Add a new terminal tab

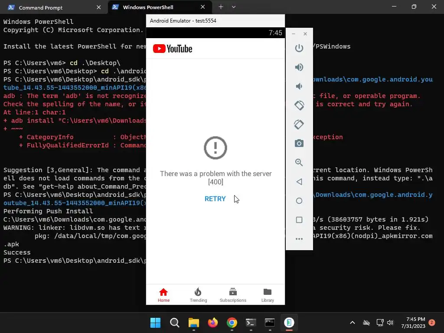221,7
